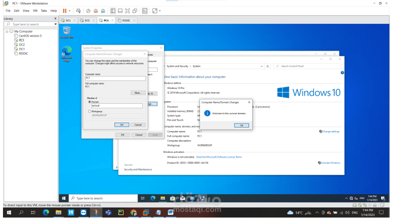
Task: Open Microsoft Store in guest taskbar
Action: (172, 198)
